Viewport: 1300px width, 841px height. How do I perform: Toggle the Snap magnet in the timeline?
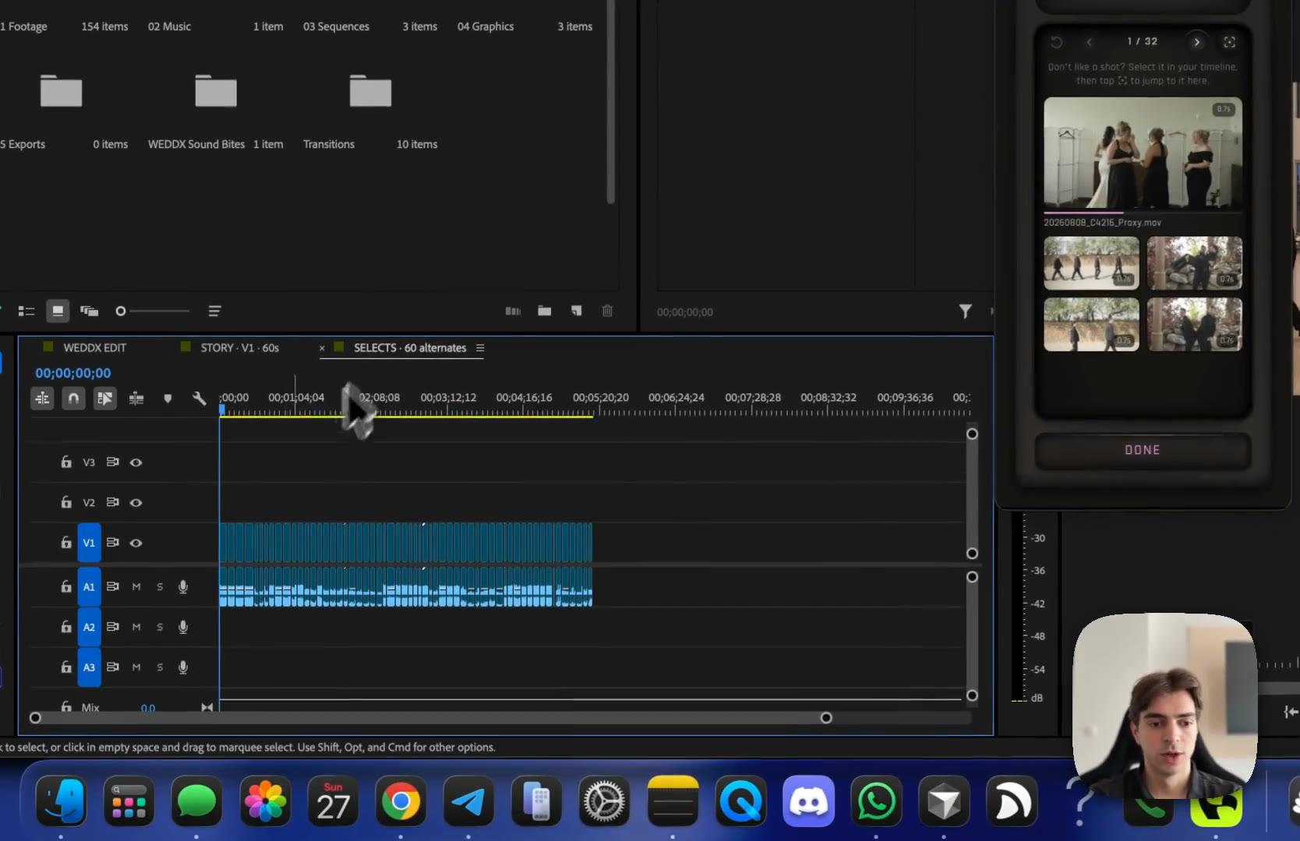tap(73, 399)
